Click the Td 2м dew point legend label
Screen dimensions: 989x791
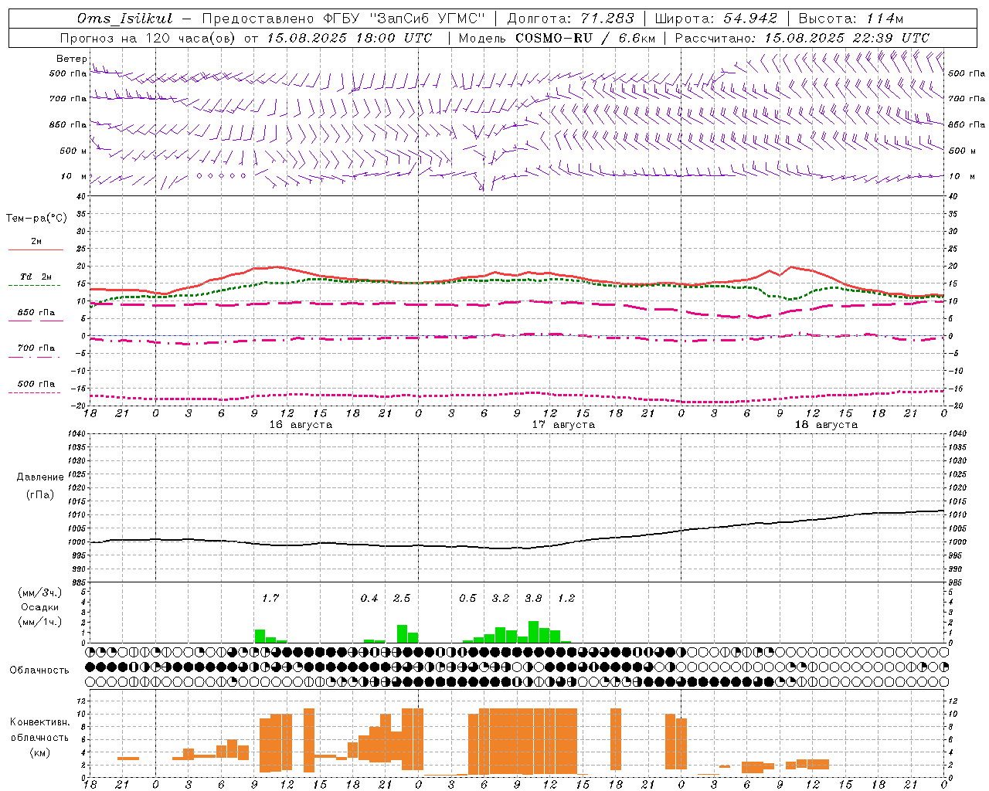[x=36, y=277]
